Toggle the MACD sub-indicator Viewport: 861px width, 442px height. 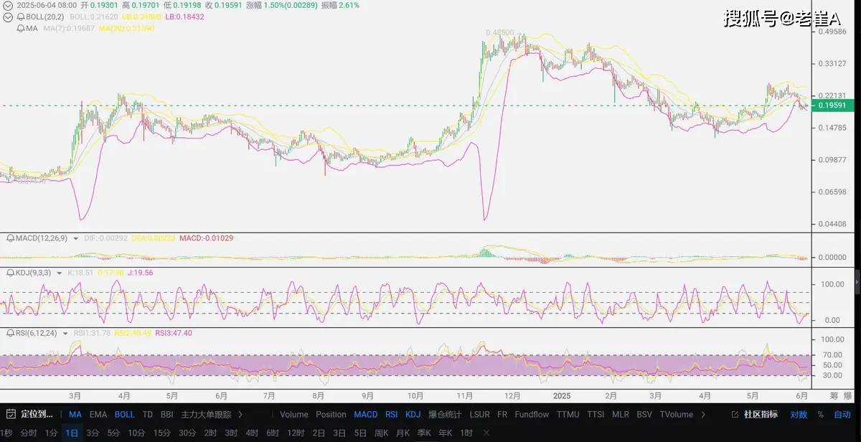pos(365,414)
